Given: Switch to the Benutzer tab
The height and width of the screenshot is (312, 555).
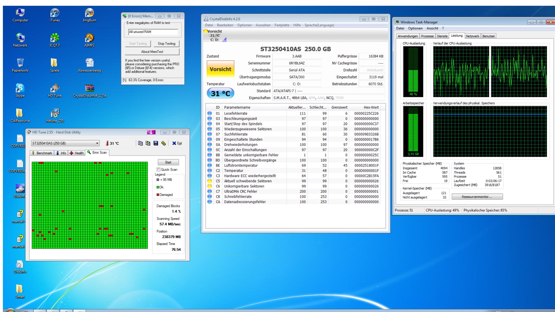Looking at the screenshot, I should [x=488, y=36].
